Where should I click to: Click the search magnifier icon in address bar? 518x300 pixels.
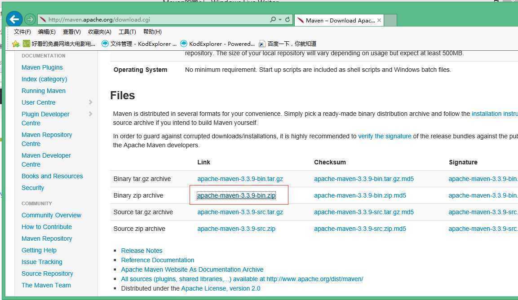coord(273,19)
